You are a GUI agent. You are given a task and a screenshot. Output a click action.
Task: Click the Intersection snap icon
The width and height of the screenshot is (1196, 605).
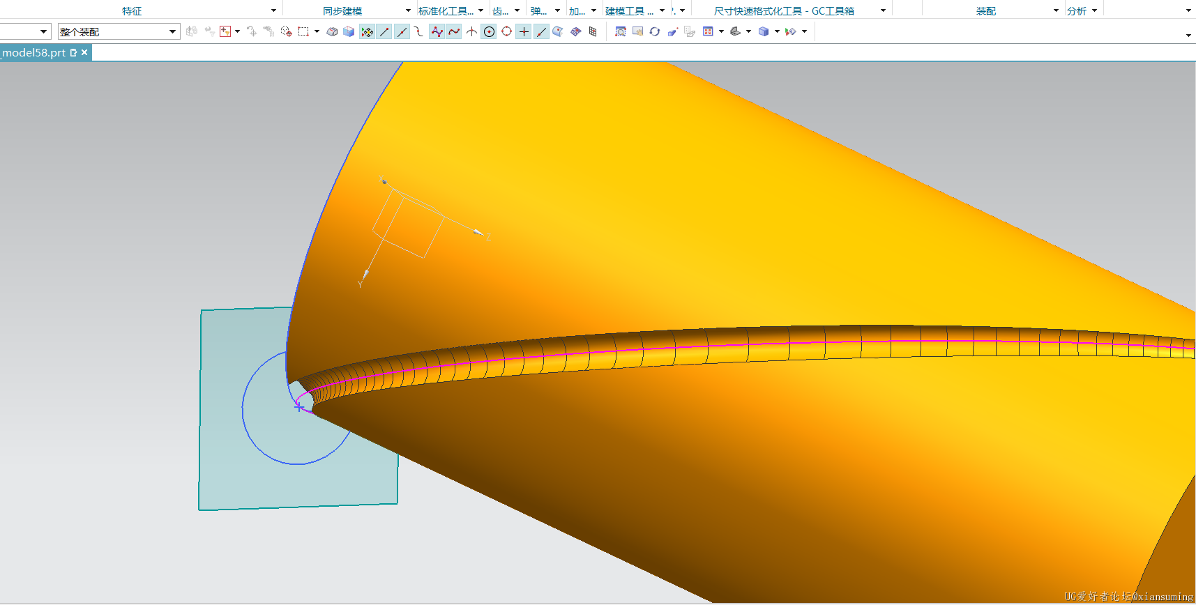(471, 31)
